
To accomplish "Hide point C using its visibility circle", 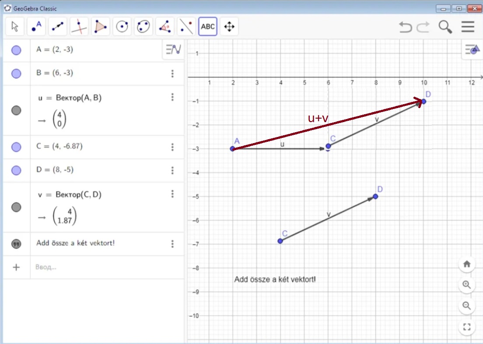I will (16, 147).
